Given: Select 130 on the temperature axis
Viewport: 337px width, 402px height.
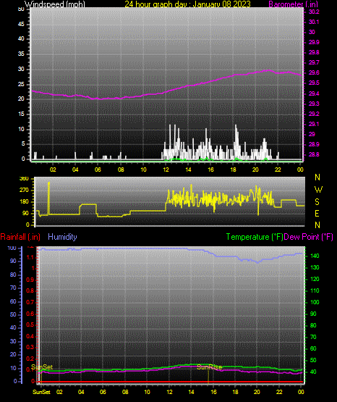Looking at the screenshot, I should tap(315, 267).
